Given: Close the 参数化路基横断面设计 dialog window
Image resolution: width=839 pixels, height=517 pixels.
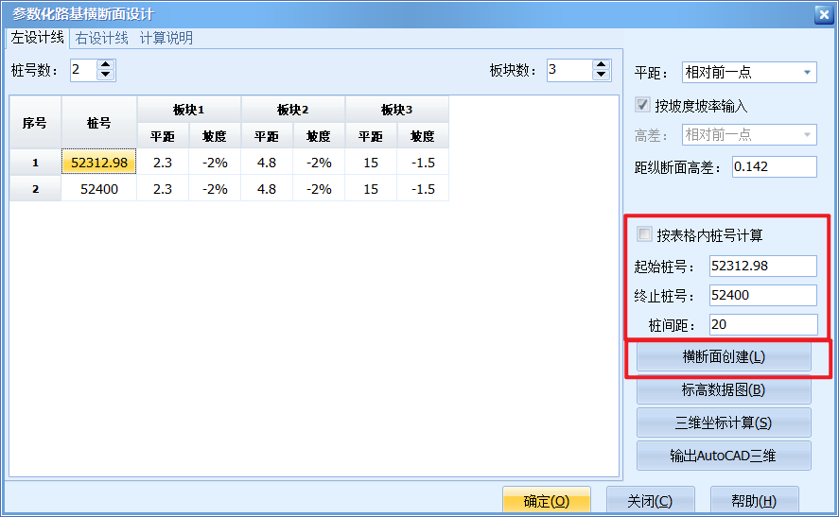Looking at the screenshot, I should pos(823,13).
